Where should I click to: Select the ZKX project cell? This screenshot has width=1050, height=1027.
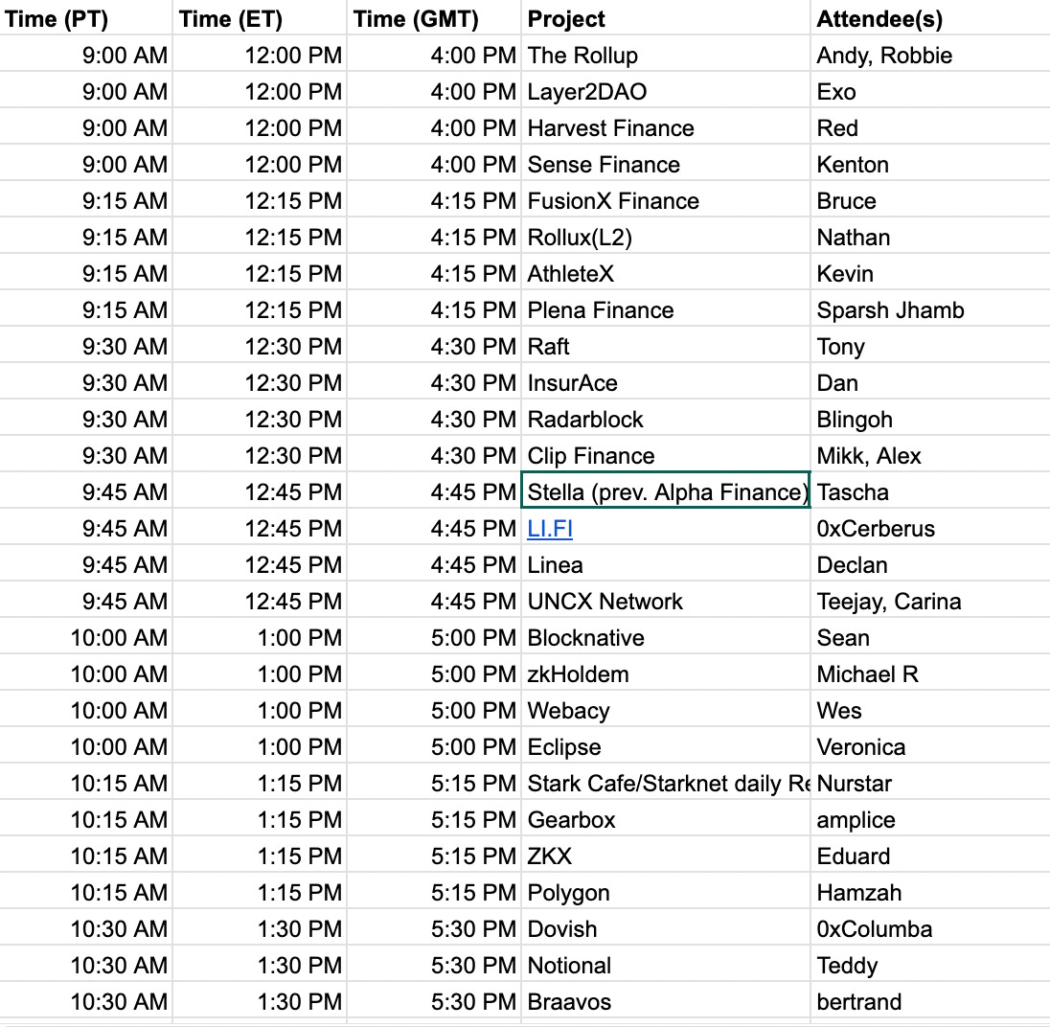666,856
